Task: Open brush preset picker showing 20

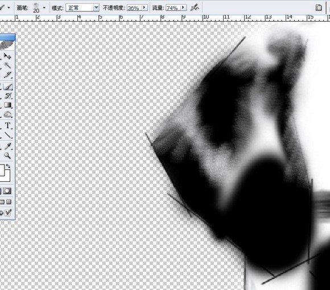Action: 36,8
